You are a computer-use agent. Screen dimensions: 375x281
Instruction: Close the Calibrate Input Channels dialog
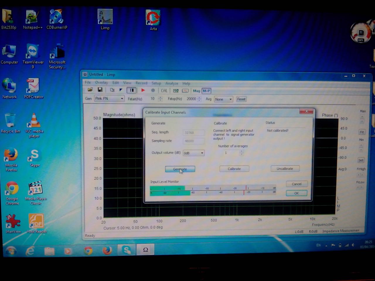[x=306, y=111]
